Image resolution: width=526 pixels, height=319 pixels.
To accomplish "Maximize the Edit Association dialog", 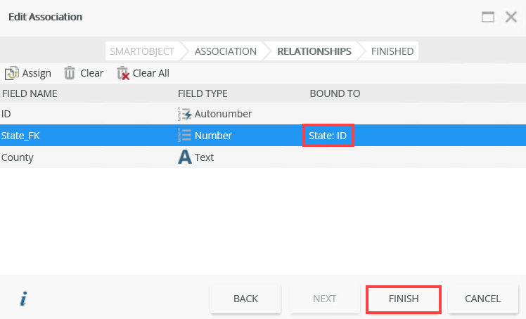I will [x=488, y=17].
